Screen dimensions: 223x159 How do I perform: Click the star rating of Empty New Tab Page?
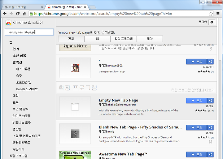[201, 110]
